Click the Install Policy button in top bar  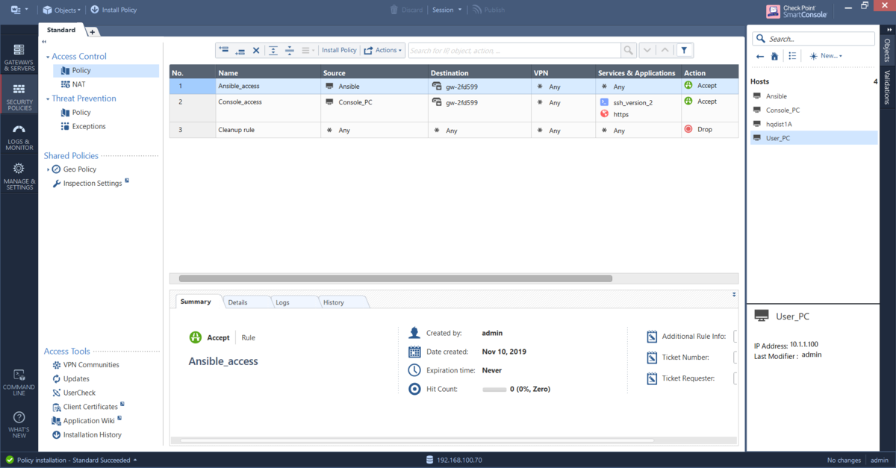(113, 10)
